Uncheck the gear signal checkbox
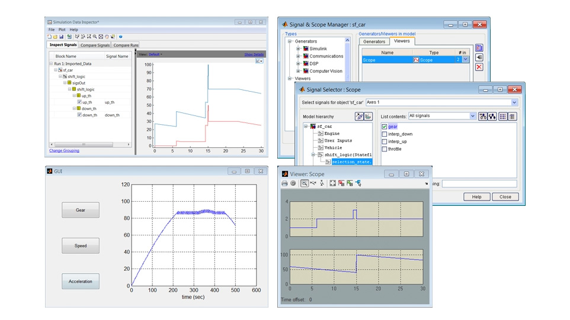The image size is (570, 320). point(385,127)
